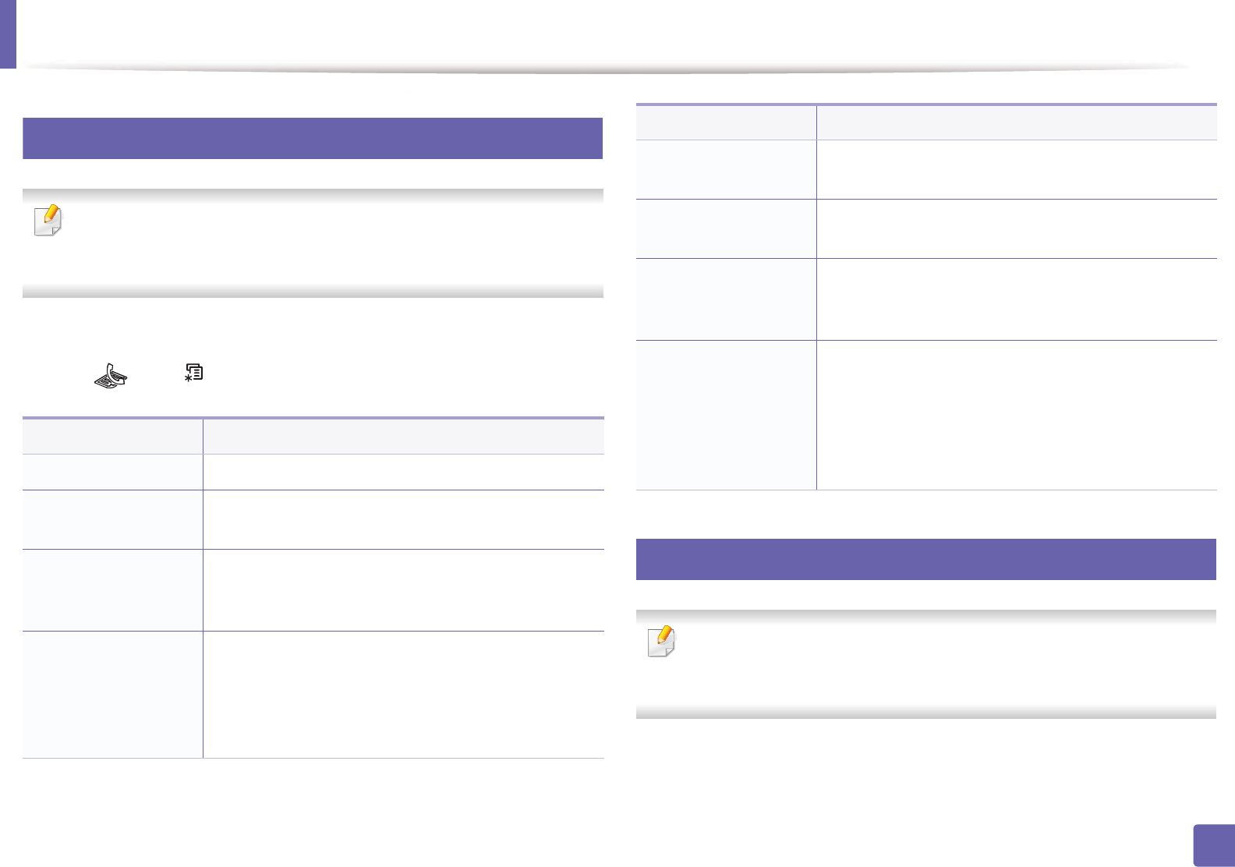
Task: Click the note box area beside left pencil icon
Action: [x=327, y=242]
